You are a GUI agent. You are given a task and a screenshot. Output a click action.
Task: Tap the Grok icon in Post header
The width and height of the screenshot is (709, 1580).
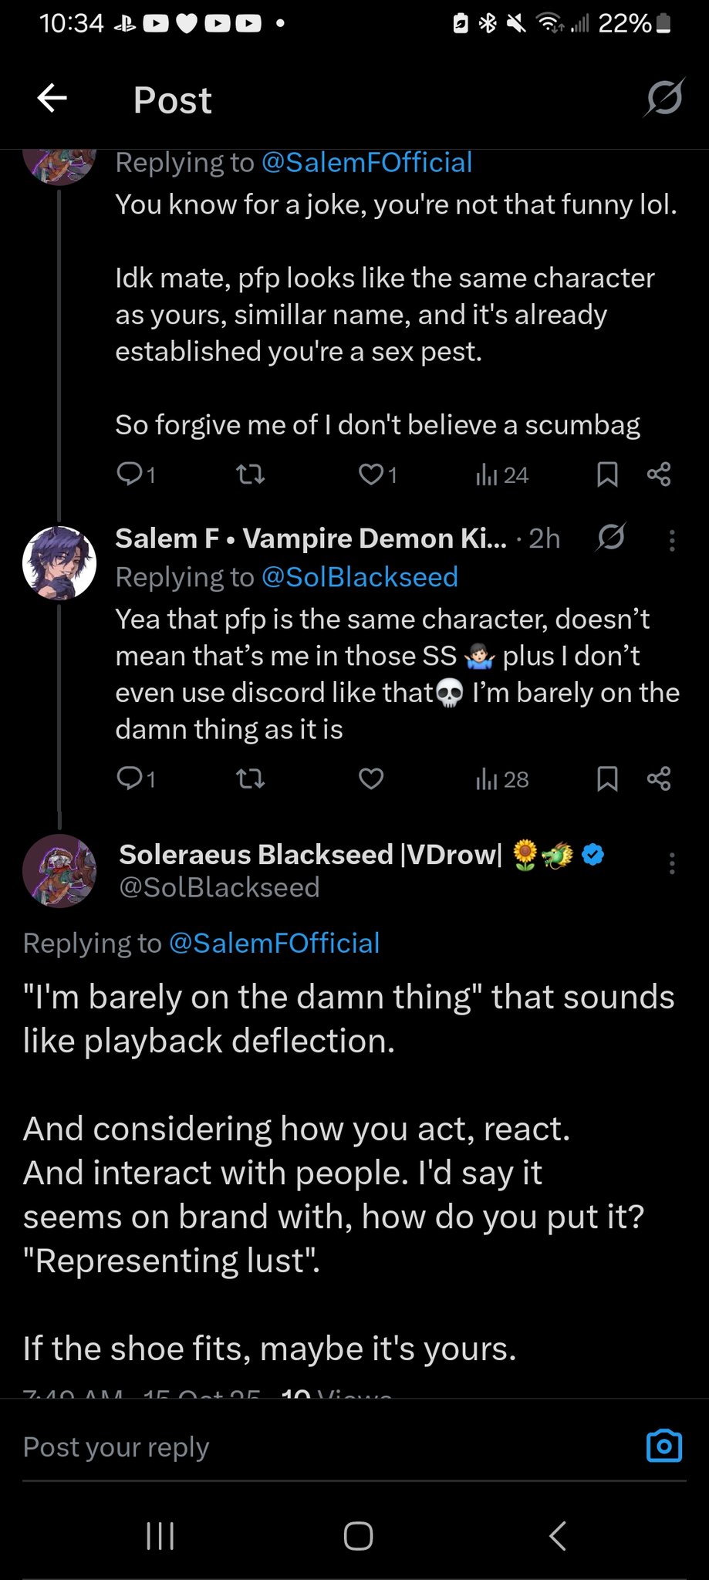coord(663,98)
